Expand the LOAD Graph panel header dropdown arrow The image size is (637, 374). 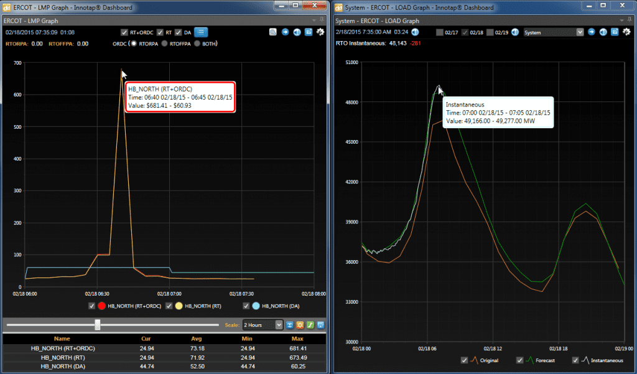click(621, 21)
